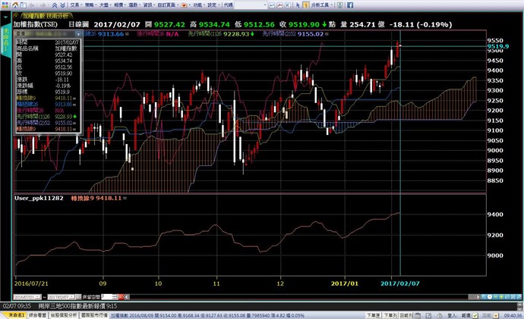Viewport: 524px width, 319px height.
Task: Select the 台股個股分析 bottom tab
Action: pyautogui.click(x=69, y=313)
